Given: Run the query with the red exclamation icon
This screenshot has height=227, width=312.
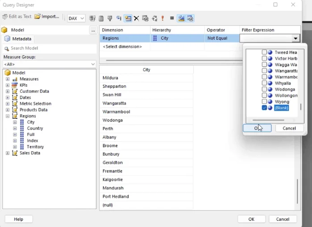Looking at the screenshot, I should (163, 18).
